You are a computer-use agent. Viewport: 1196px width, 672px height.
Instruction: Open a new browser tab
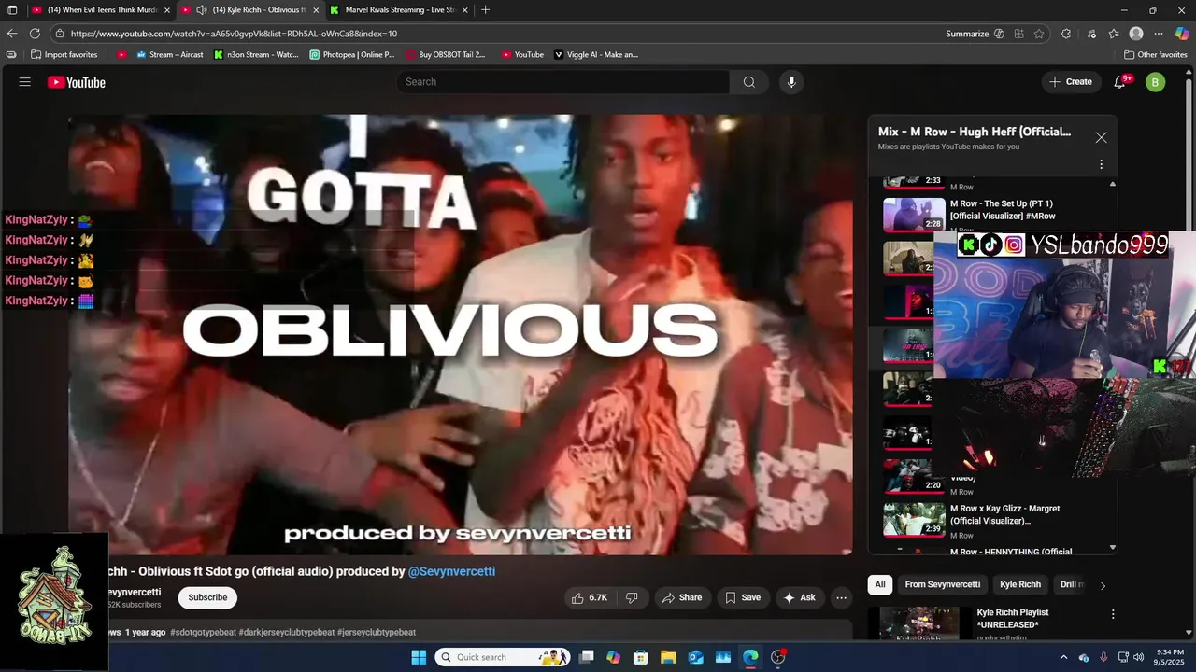click(x=485, y=10)
